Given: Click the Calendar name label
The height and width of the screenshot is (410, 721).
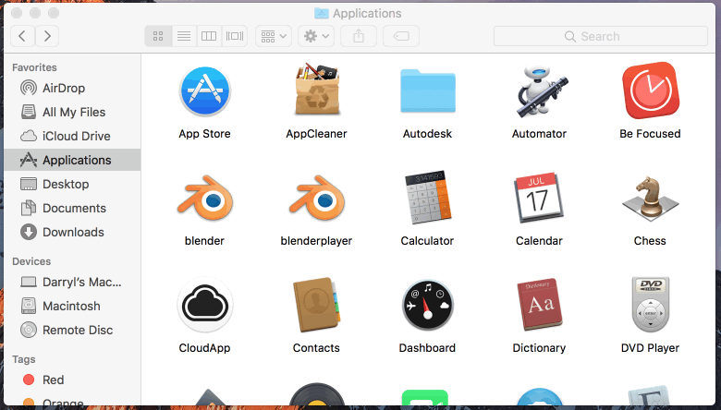Looking at the screenshot, I should pos(539,241).
